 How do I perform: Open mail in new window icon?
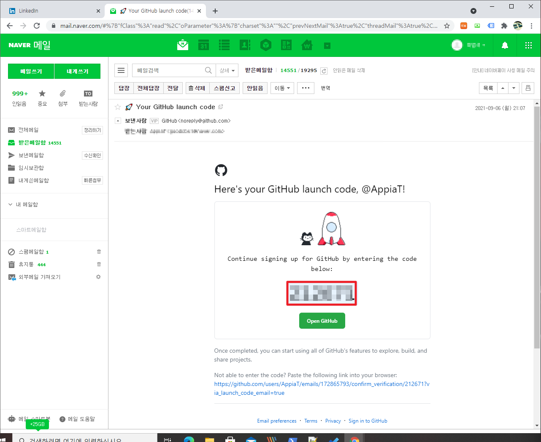click(x=221, y=107)
